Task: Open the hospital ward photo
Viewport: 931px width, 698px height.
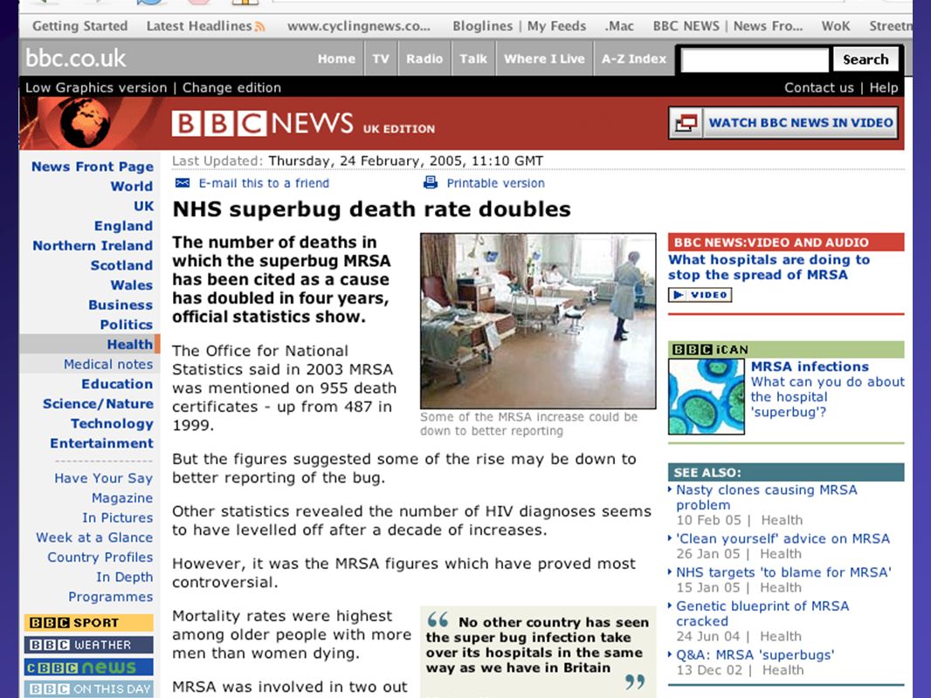Action: click(x=538, y=321)
